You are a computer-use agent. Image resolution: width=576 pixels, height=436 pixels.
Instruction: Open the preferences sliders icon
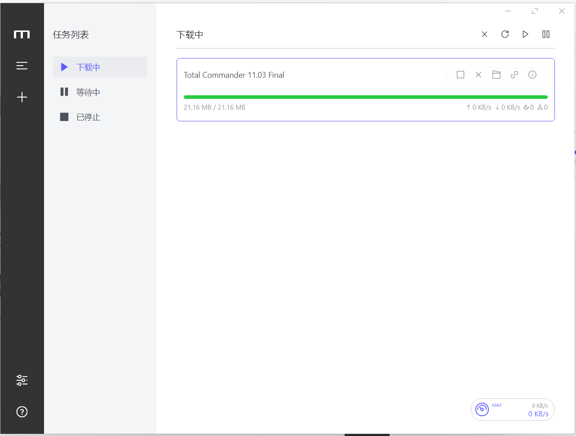[x=22, y=380]
